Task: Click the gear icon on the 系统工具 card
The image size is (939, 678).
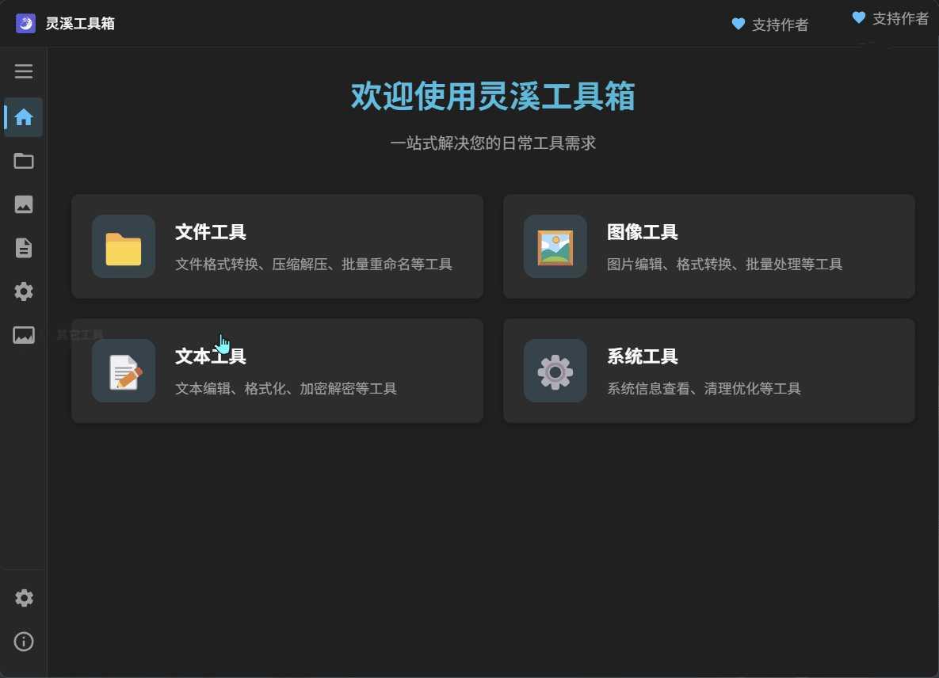Action: [555, 371]
